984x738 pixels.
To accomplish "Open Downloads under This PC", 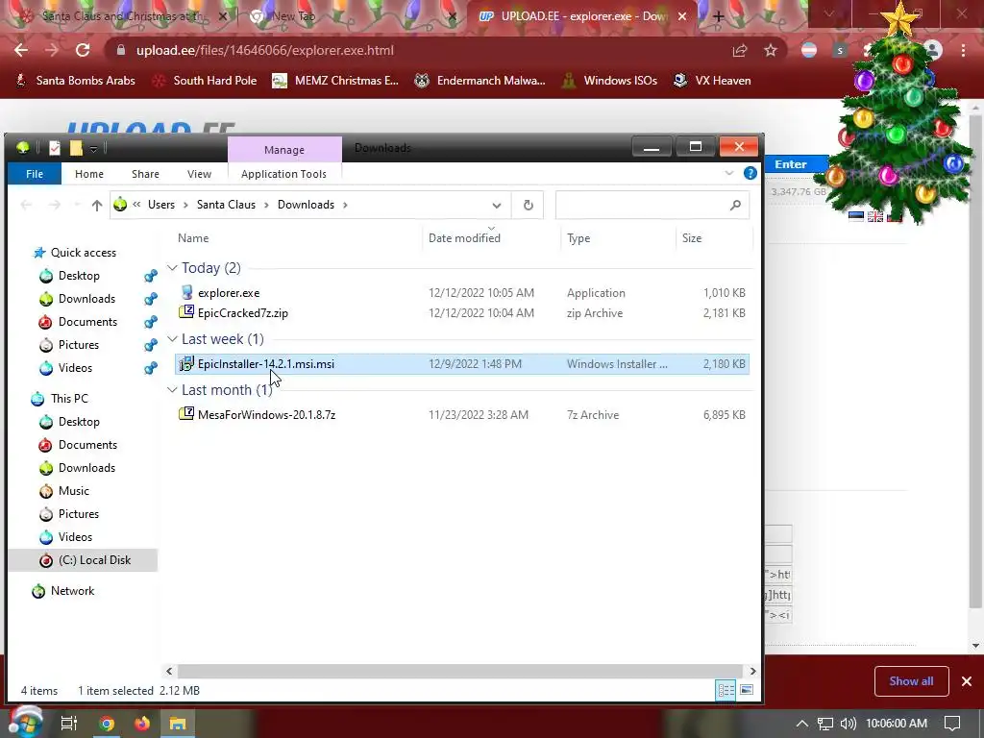I will pyautogui.click(x=86, y=468).
